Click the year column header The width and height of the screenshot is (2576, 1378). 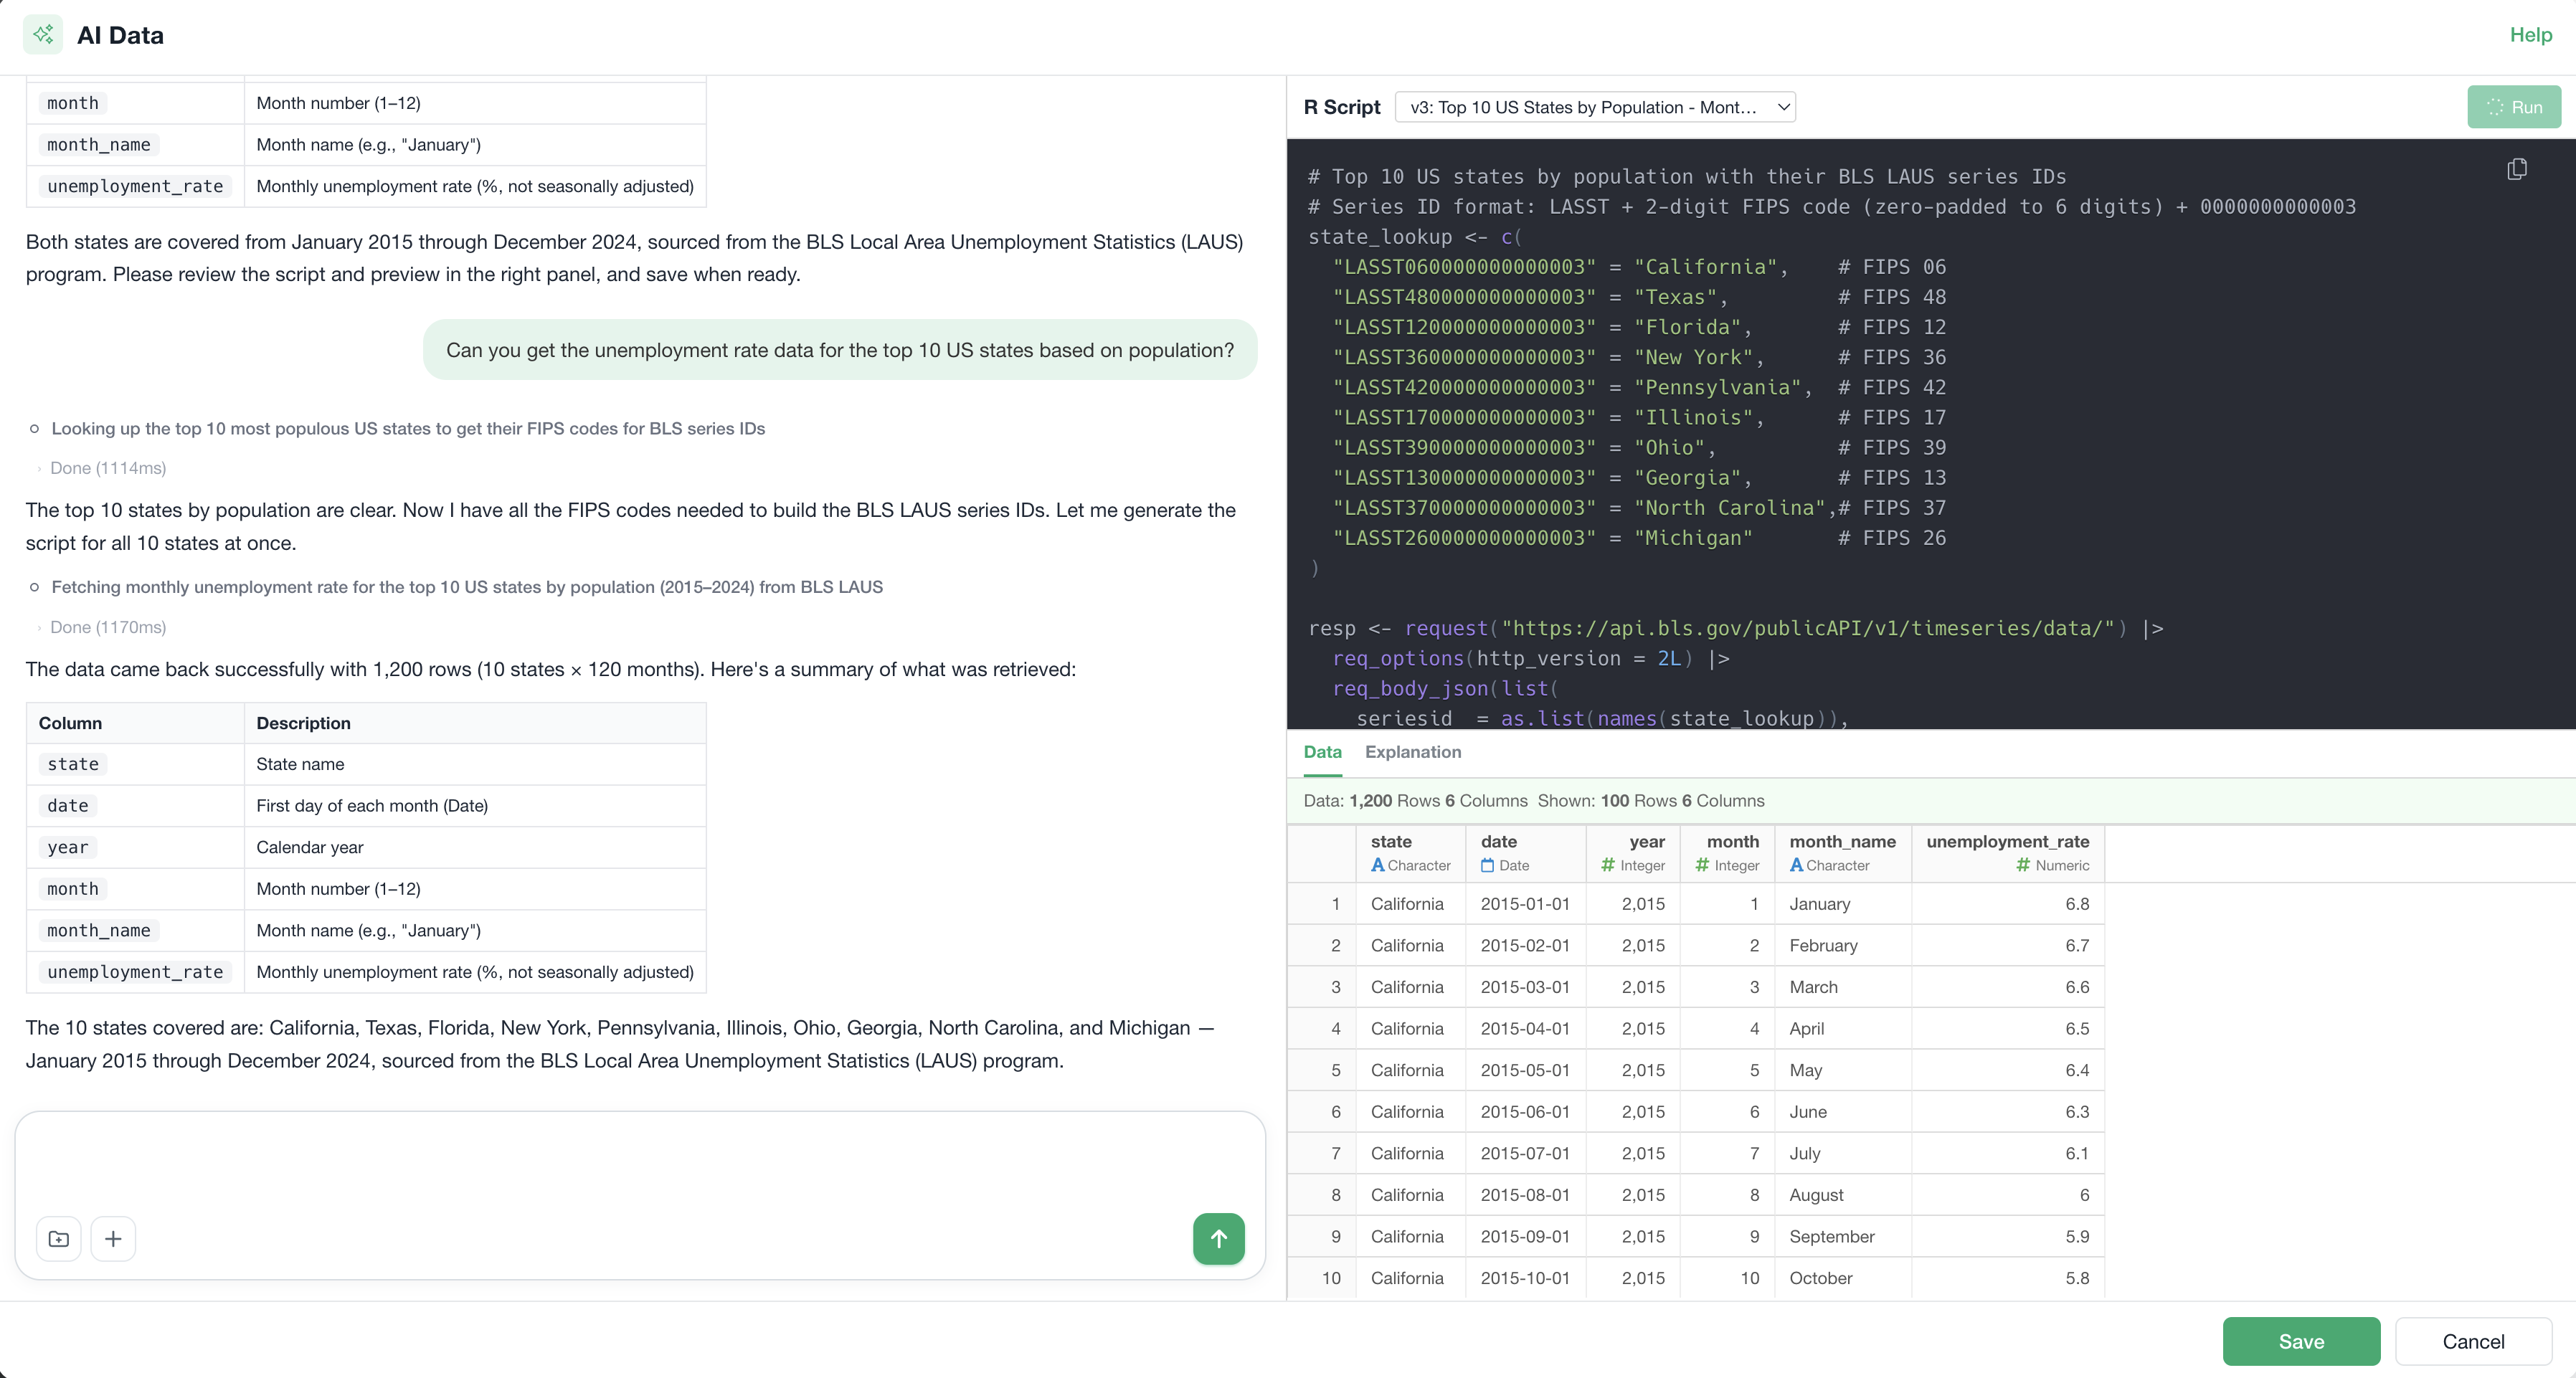click(x=1633, y=853)
